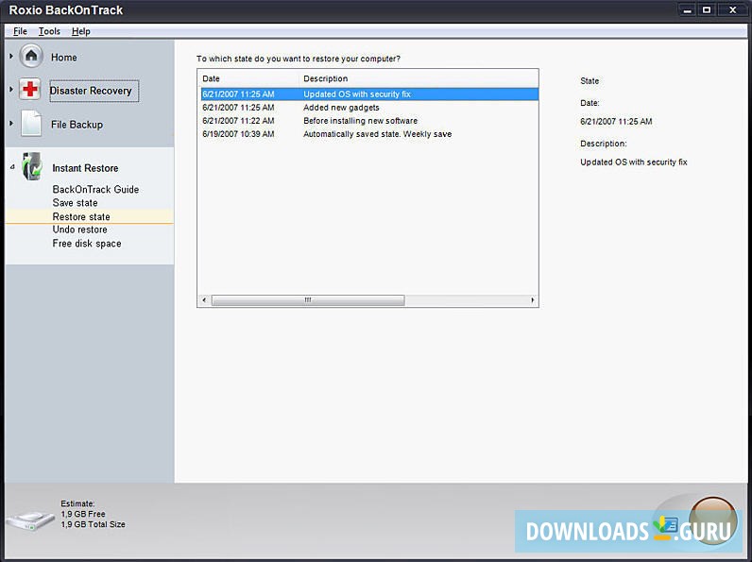
Task: Click the File Backup document icon
Action: [x=31, y=124]
